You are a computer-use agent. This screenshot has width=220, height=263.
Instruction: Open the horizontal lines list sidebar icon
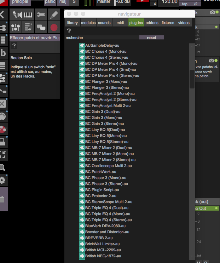point(3,65)
